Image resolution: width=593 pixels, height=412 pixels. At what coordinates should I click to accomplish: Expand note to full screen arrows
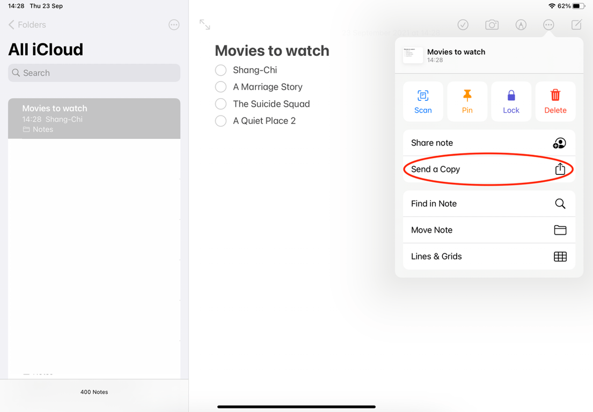pos(204,25)
